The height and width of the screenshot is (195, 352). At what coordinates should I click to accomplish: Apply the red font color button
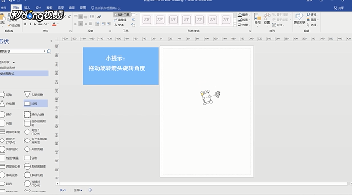pyautogui.click(x=54, y=24)
